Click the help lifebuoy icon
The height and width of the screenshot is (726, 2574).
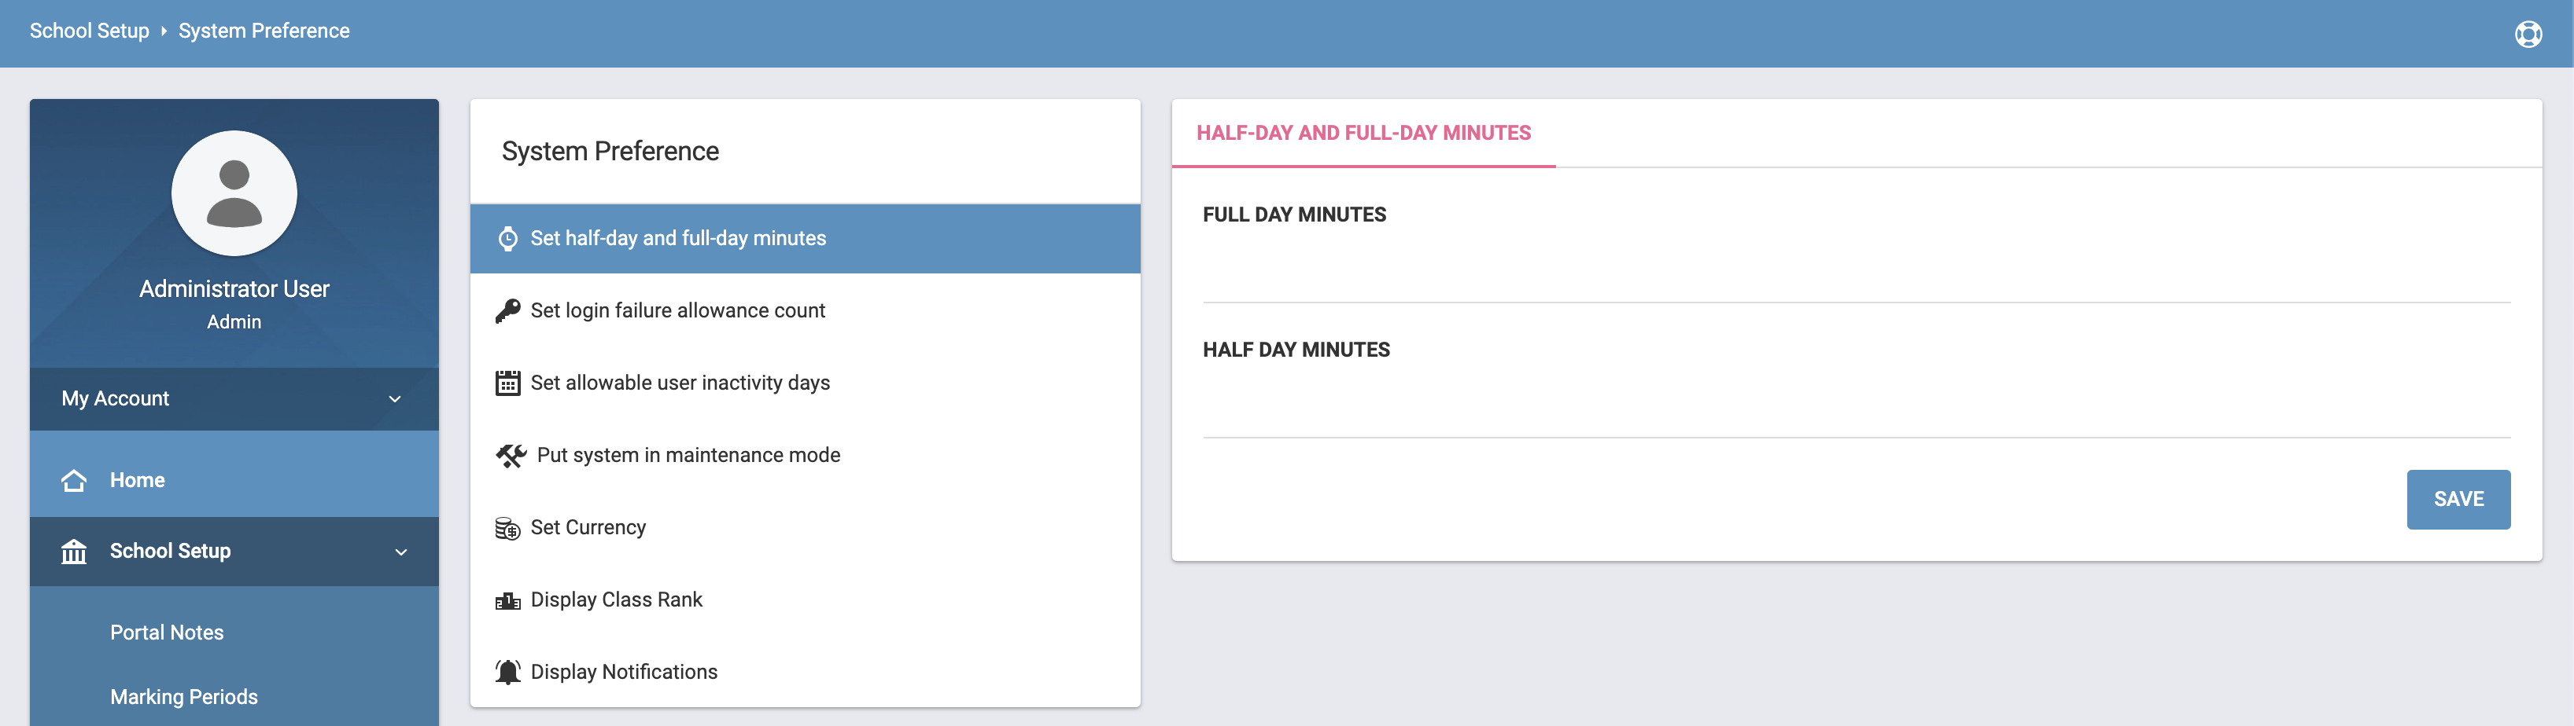coord(2528,34)
